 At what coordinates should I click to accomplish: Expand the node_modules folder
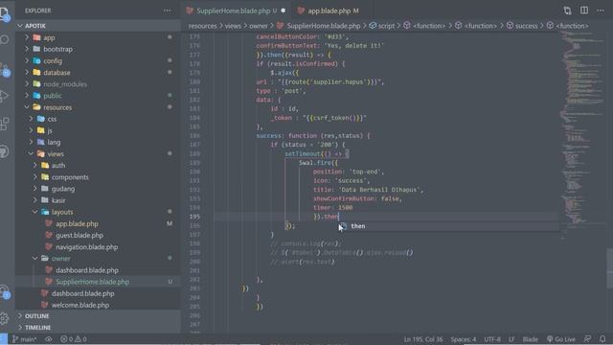tap(98, 84)
